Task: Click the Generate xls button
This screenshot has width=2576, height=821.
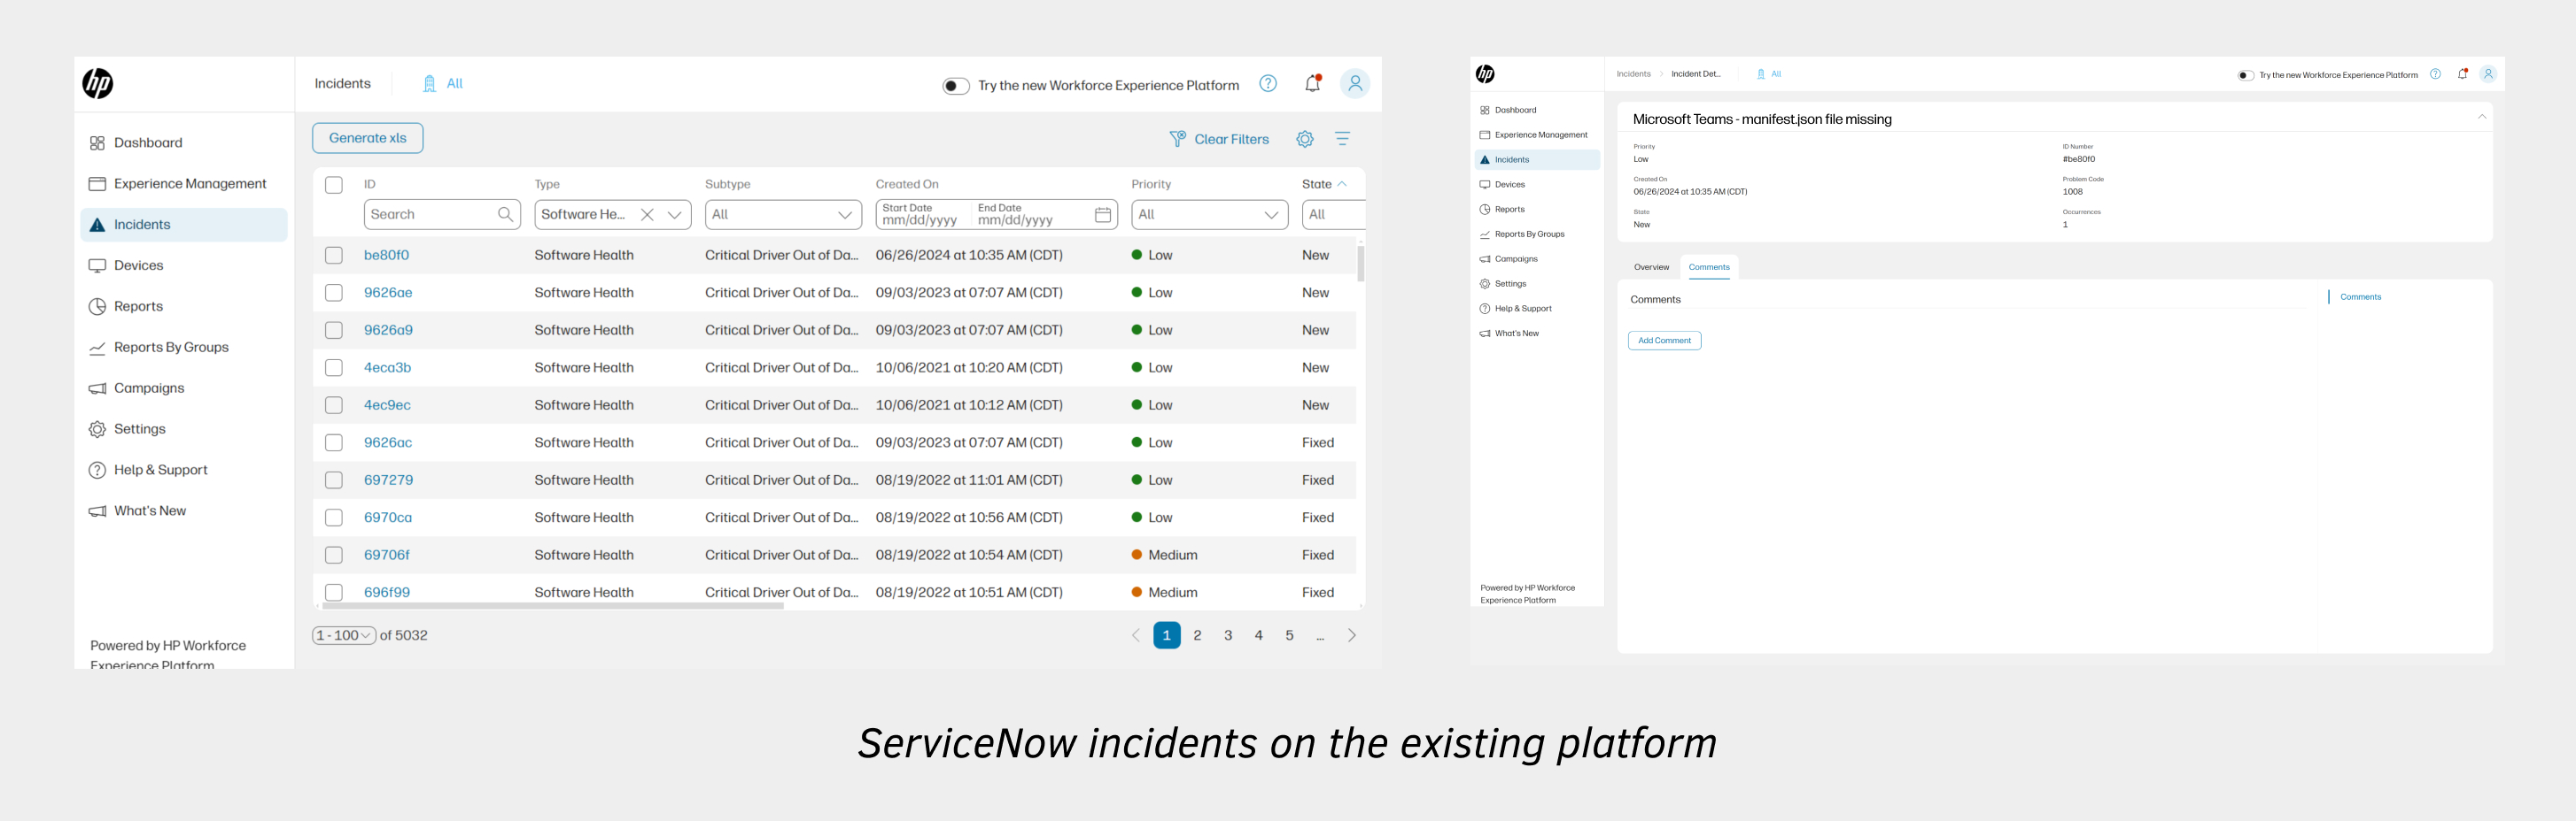Action: [x=367, y=139]
